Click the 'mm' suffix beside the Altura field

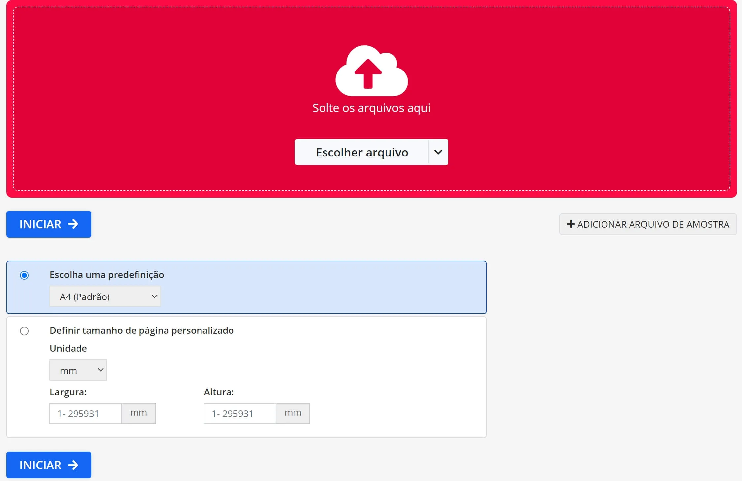[293, 413]
